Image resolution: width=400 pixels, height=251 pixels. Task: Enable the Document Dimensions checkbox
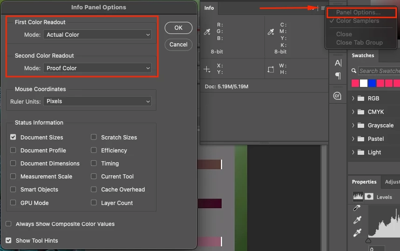point(13,163)
